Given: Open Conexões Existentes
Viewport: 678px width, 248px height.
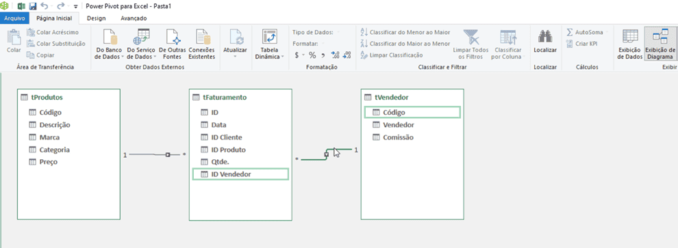Looking at the screenshot, I should tap(201, 45).
